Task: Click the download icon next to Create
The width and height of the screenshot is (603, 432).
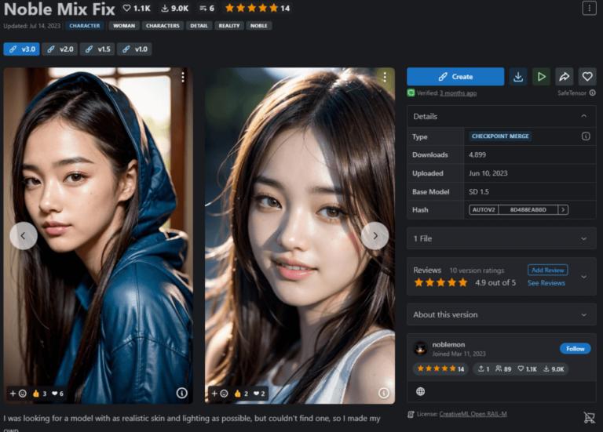Action: (x=517, y=77)
